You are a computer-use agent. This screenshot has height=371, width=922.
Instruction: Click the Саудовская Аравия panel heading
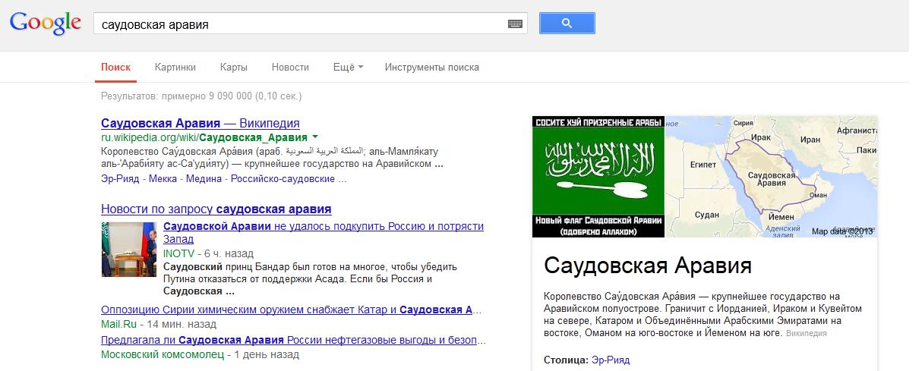648,266
